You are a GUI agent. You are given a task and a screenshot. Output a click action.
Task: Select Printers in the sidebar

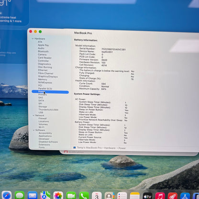[x=43, y=95]
